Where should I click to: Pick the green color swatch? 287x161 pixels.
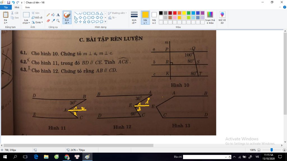coord(189,13)
